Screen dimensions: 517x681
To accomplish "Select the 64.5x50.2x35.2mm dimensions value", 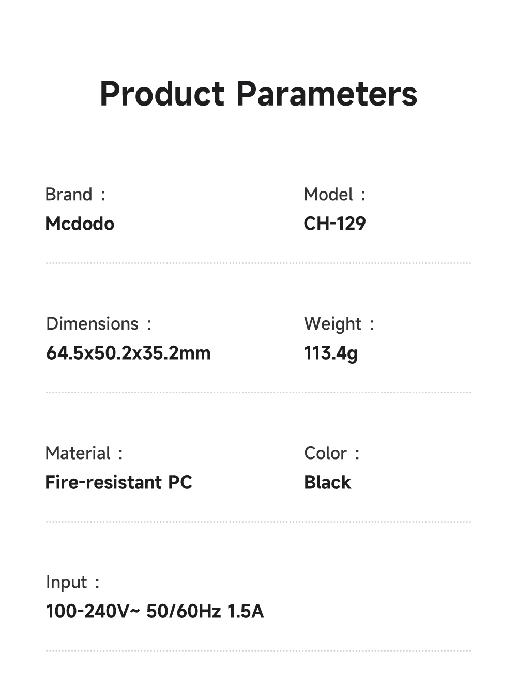I will click(x=128, y=353).
